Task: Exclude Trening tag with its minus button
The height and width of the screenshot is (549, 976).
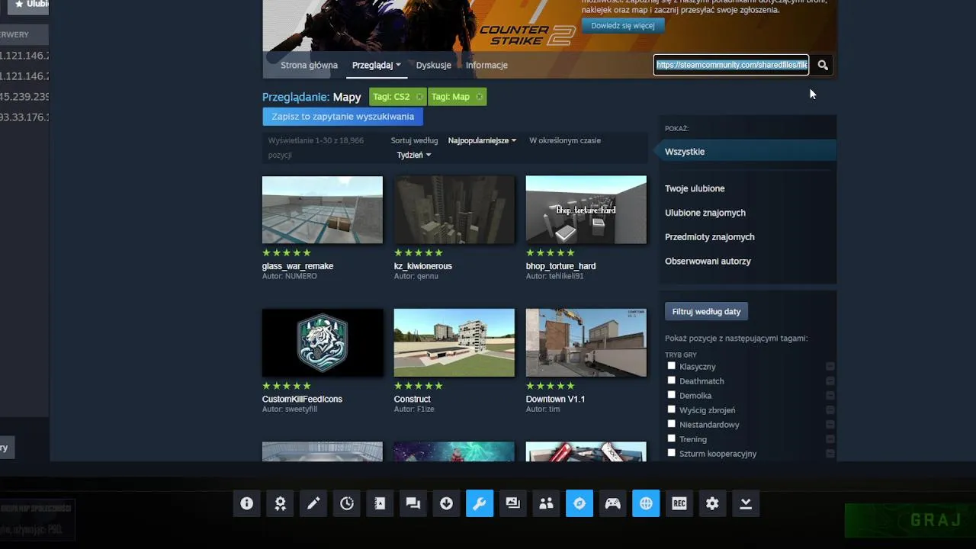Action: [x=830, y=439]
